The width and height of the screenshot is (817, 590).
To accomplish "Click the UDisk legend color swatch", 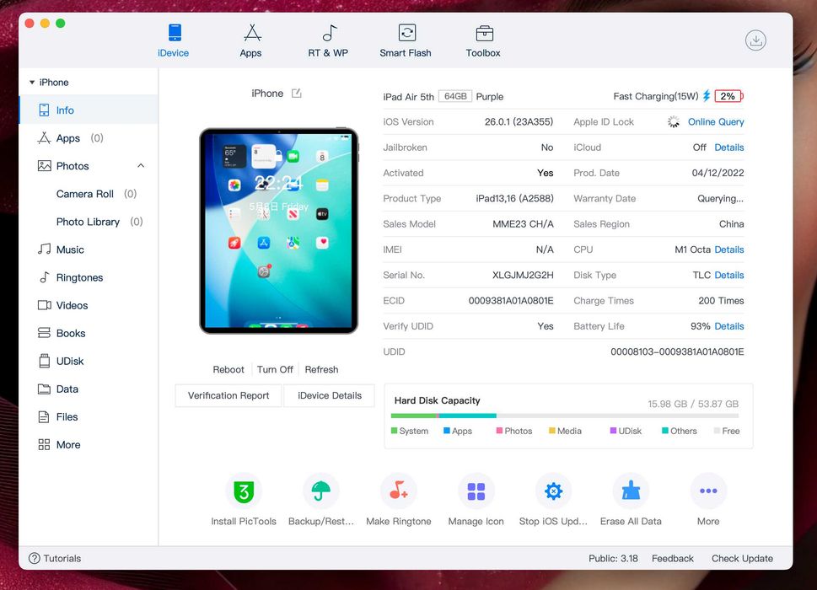I will pyautogui.click(x=613, y=431).
